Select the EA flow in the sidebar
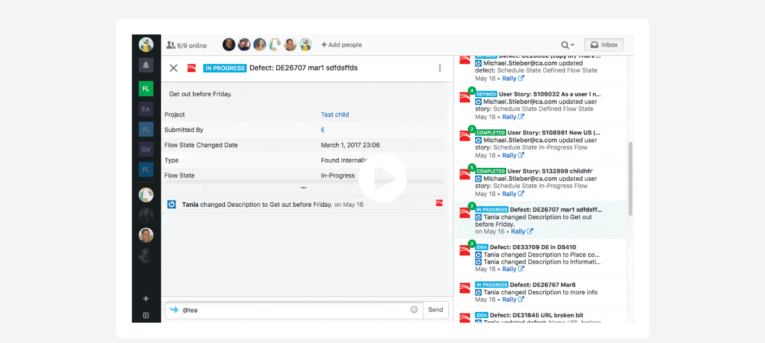Screen dimensions: 765x343 tap(146, 109)
